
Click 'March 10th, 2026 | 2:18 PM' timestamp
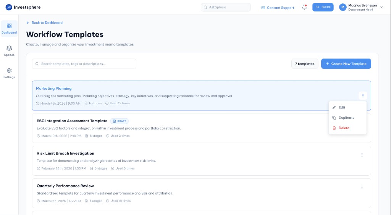tap(61, 136)
